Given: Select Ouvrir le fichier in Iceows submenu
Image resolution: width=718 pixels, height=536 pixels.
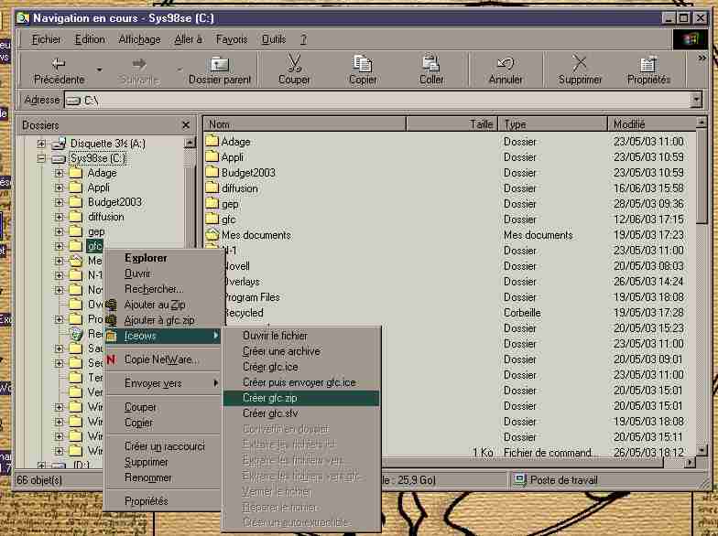Looking at the screenshot, I should click(300, 336).
